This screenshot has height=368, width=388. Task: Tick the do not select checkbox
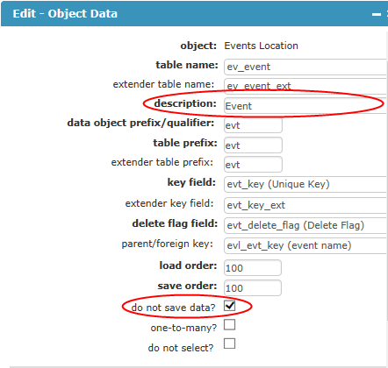point(229,343)
